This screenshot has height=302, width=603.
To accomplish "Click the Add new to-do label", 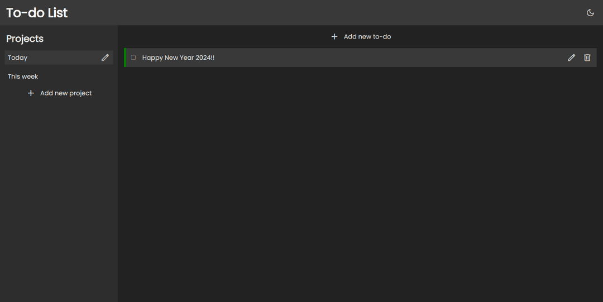I will pyautogui.click(x=367, y=37).
